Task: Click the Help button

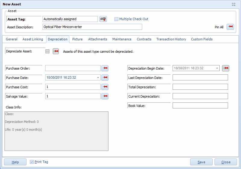Action: click(x=15, y=162)
